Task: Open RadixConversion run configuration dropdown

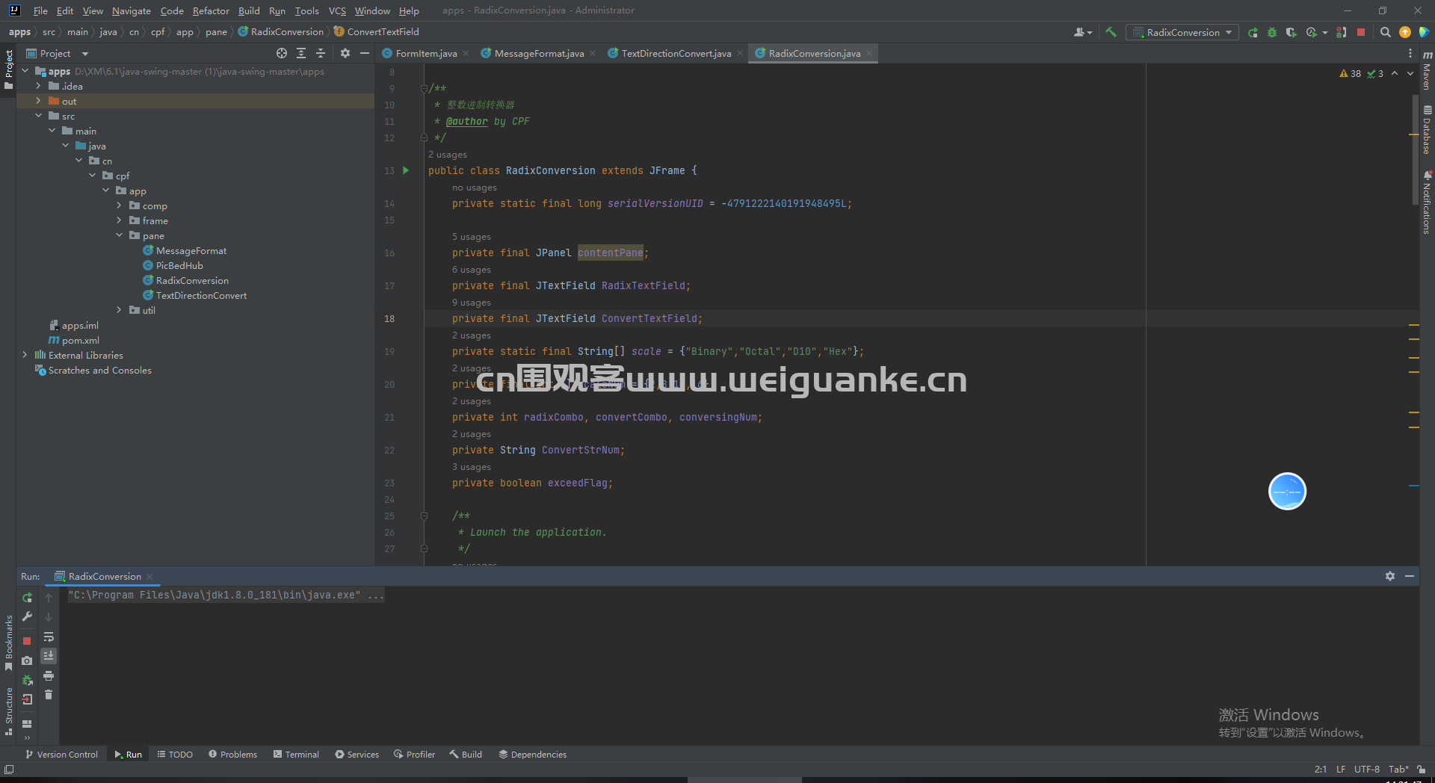Action: (x=1182, y=32)
